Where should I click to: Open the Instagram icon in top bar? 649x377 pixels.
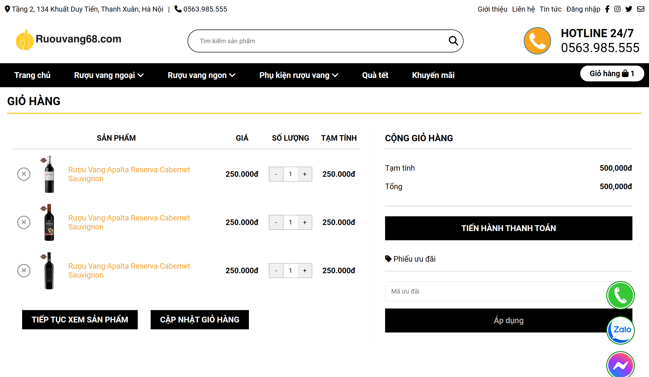[617, 9]
